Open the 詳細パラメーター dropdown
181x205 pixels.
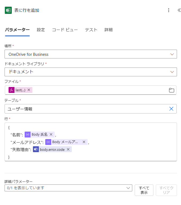68,188
